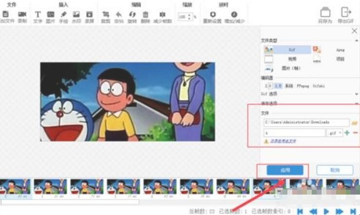Choose the FFmpeg encoder option
This screenshot has width=360, height=215.
pyautogui.click(x=303, y=86)
